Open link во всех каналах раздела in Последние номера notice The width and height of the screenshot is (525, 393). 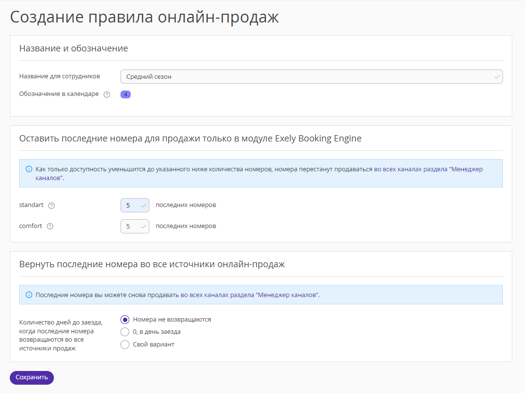click(x=250, y=295)
